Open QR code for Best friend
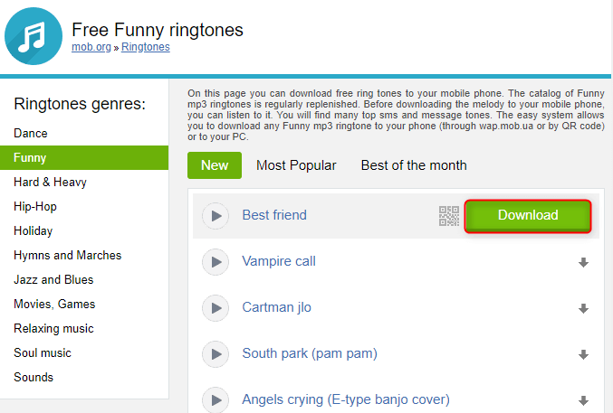613x413 pixels. coord(449,216)
